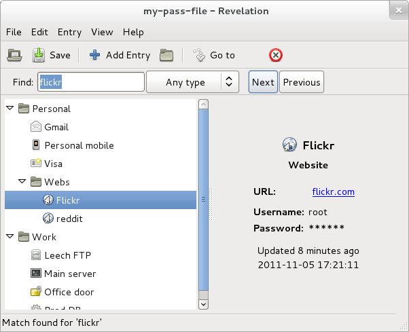This screenshot has width=409, height=332.
Task: Open the Entry menu
Action: [x=70, y=32]
